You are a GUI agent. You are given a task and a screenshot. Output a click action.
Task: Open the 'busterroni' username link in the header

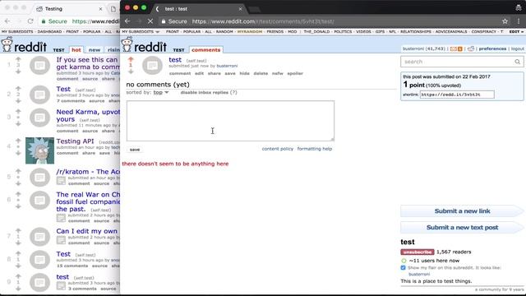pos(413,49)
